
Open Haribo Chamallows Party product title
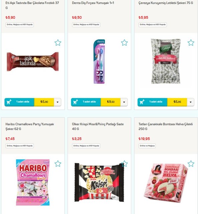(x=30, y=126)
